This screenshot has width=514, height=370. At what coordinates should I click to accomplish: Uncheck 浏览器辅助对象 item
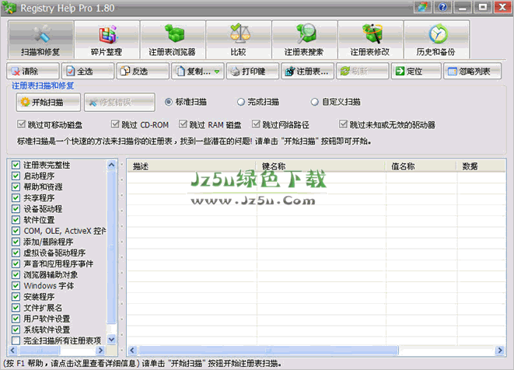pyautogui.click(x=16, y=274)
